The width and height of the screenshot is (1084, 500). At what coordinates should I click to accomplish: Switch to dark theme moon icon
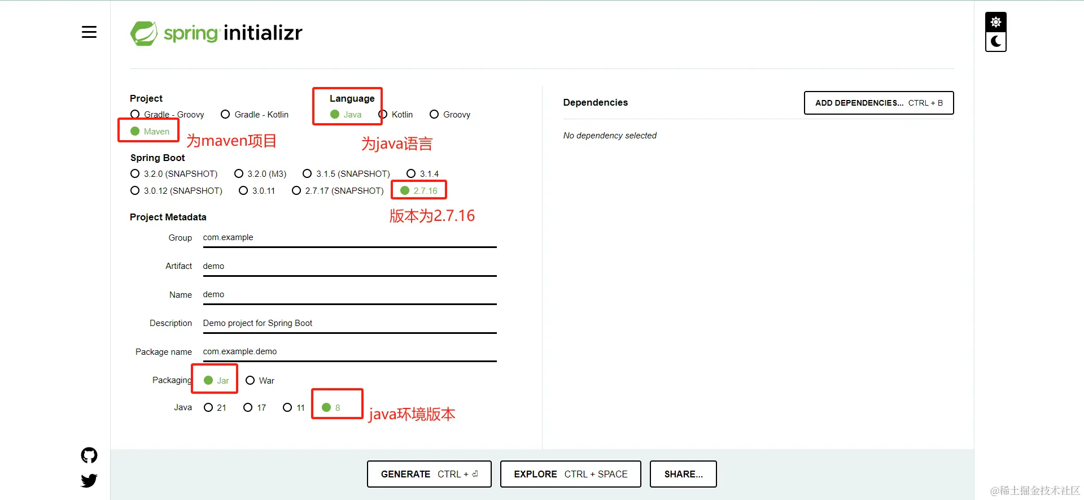(x=996, y=42)
